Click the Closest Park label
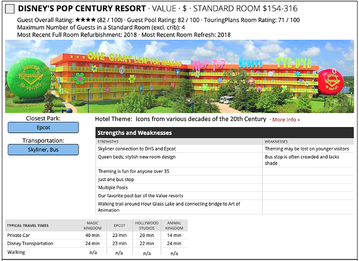The image size is (359, 261). pyautogui.click(x=43, y=118)
